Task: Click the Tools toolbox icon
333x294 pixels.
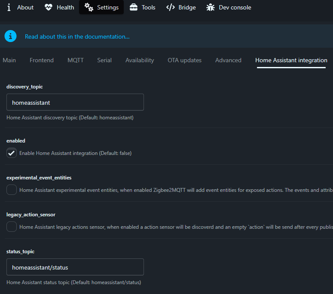Action: point(134,7)
